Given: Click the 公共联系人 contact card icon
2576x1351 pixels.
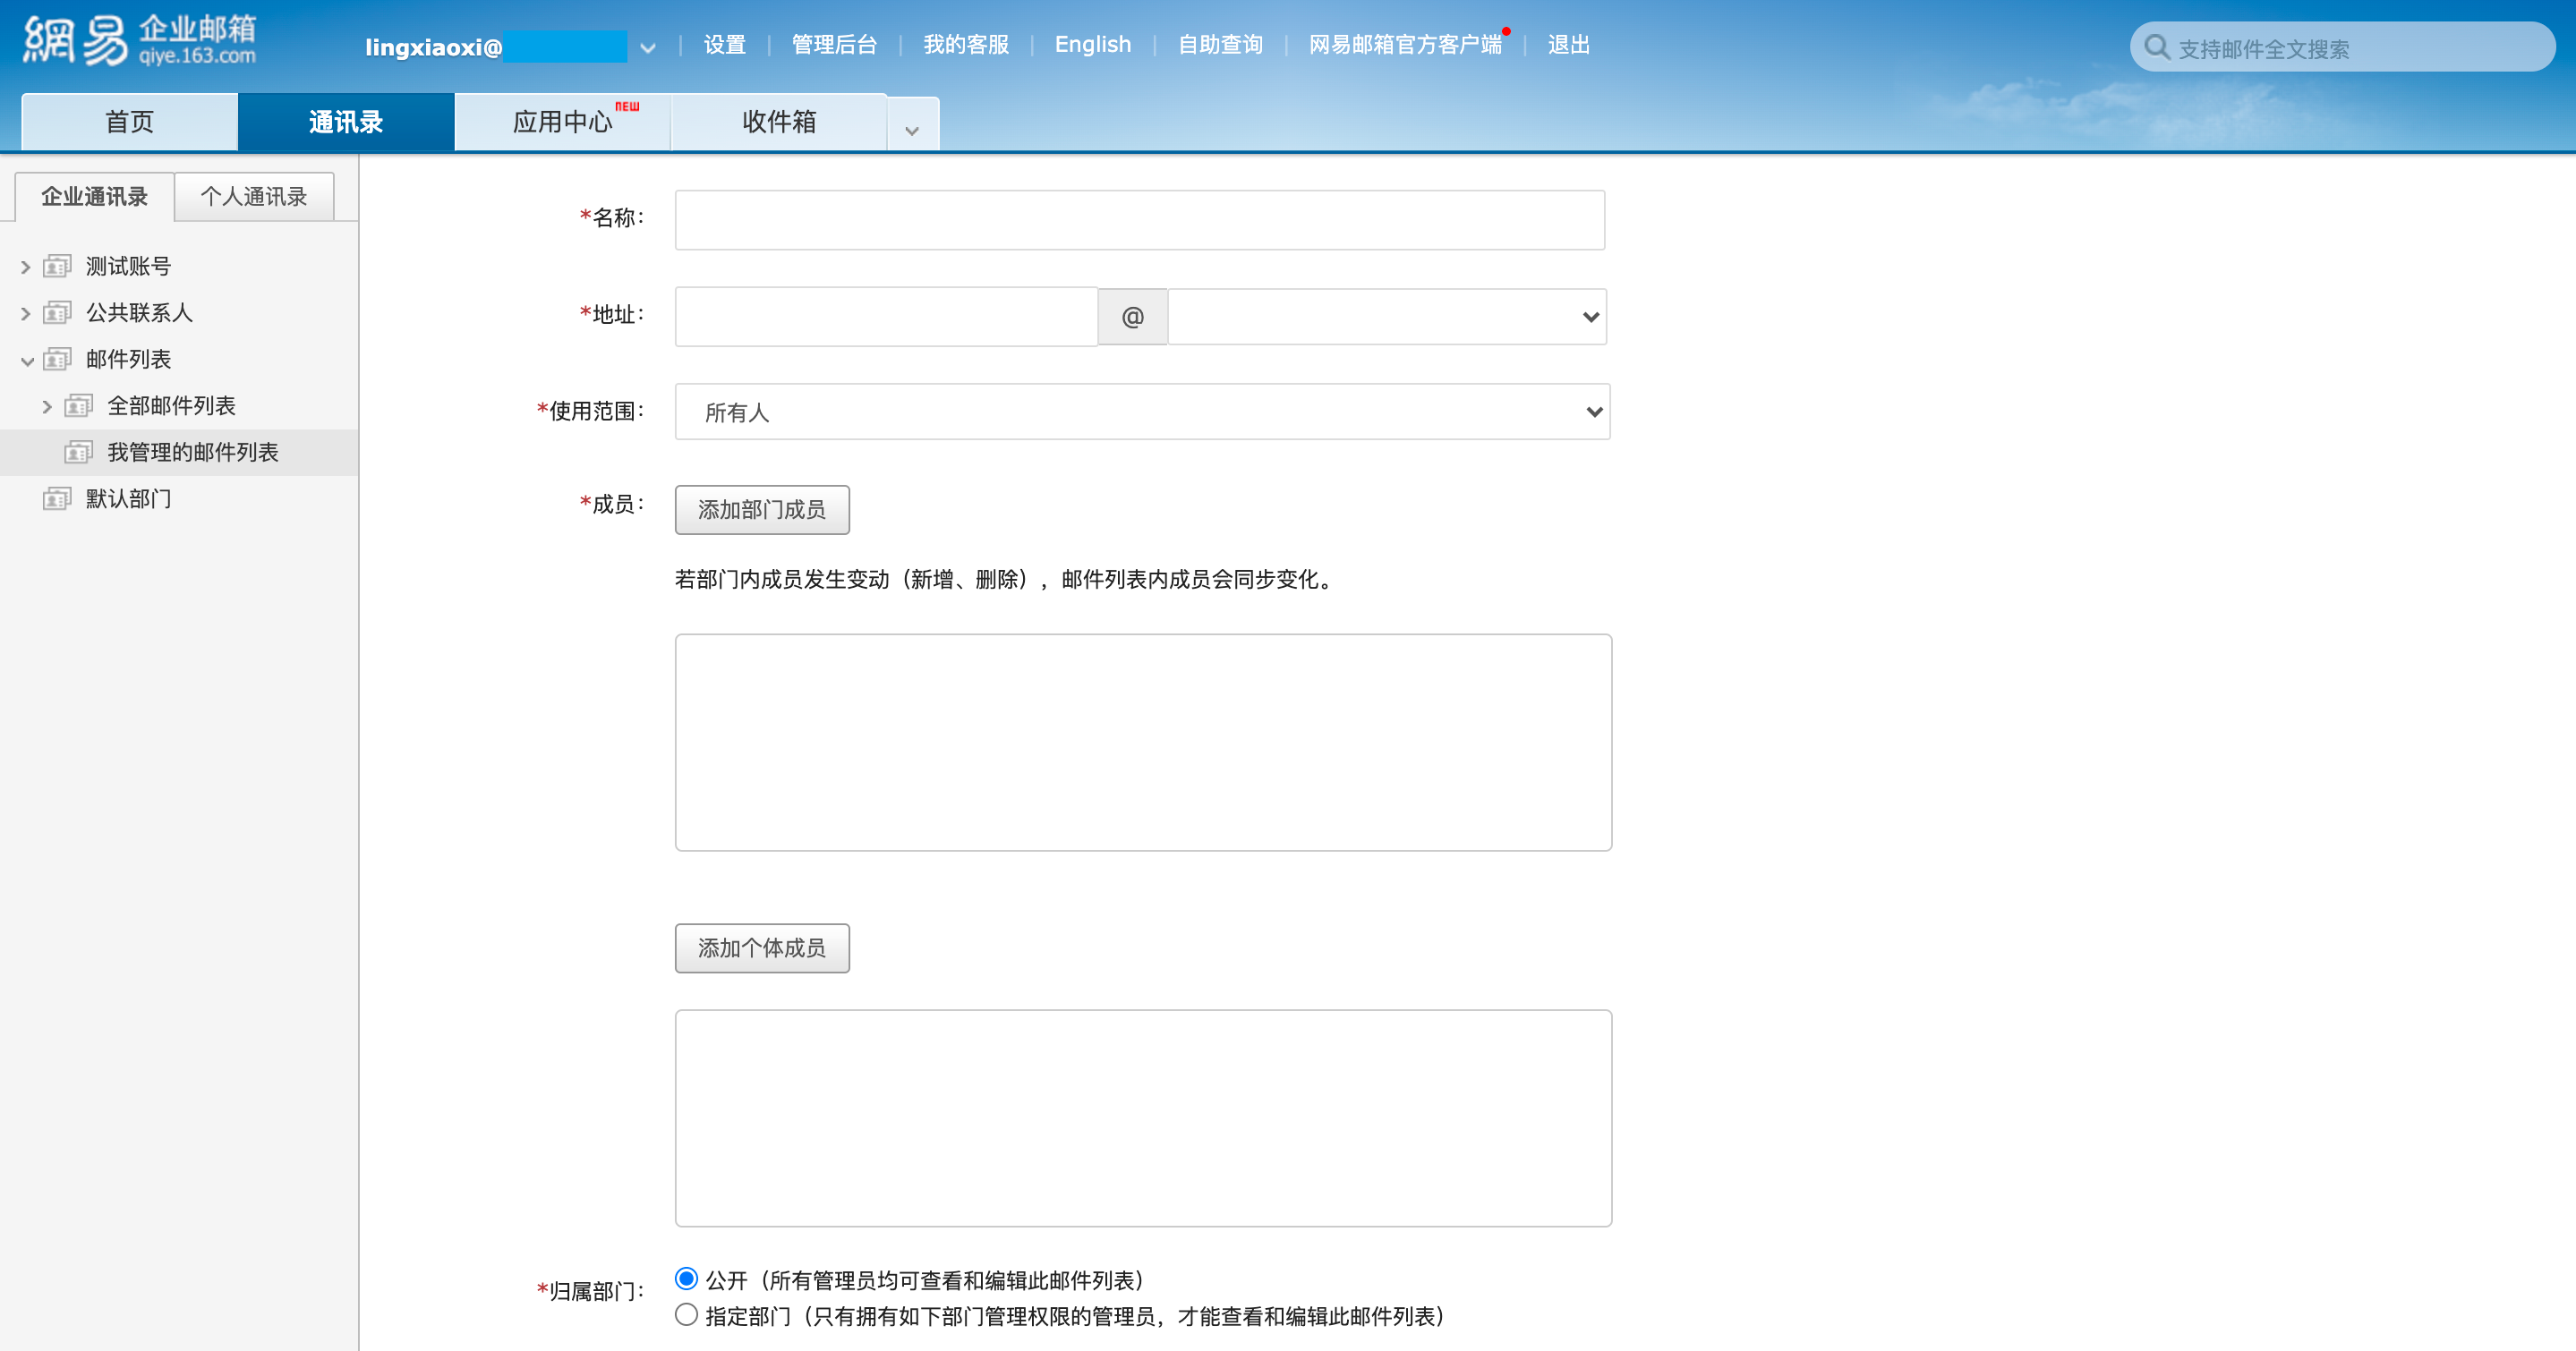Looking at the screenshot, I should [x=57, y=313].
